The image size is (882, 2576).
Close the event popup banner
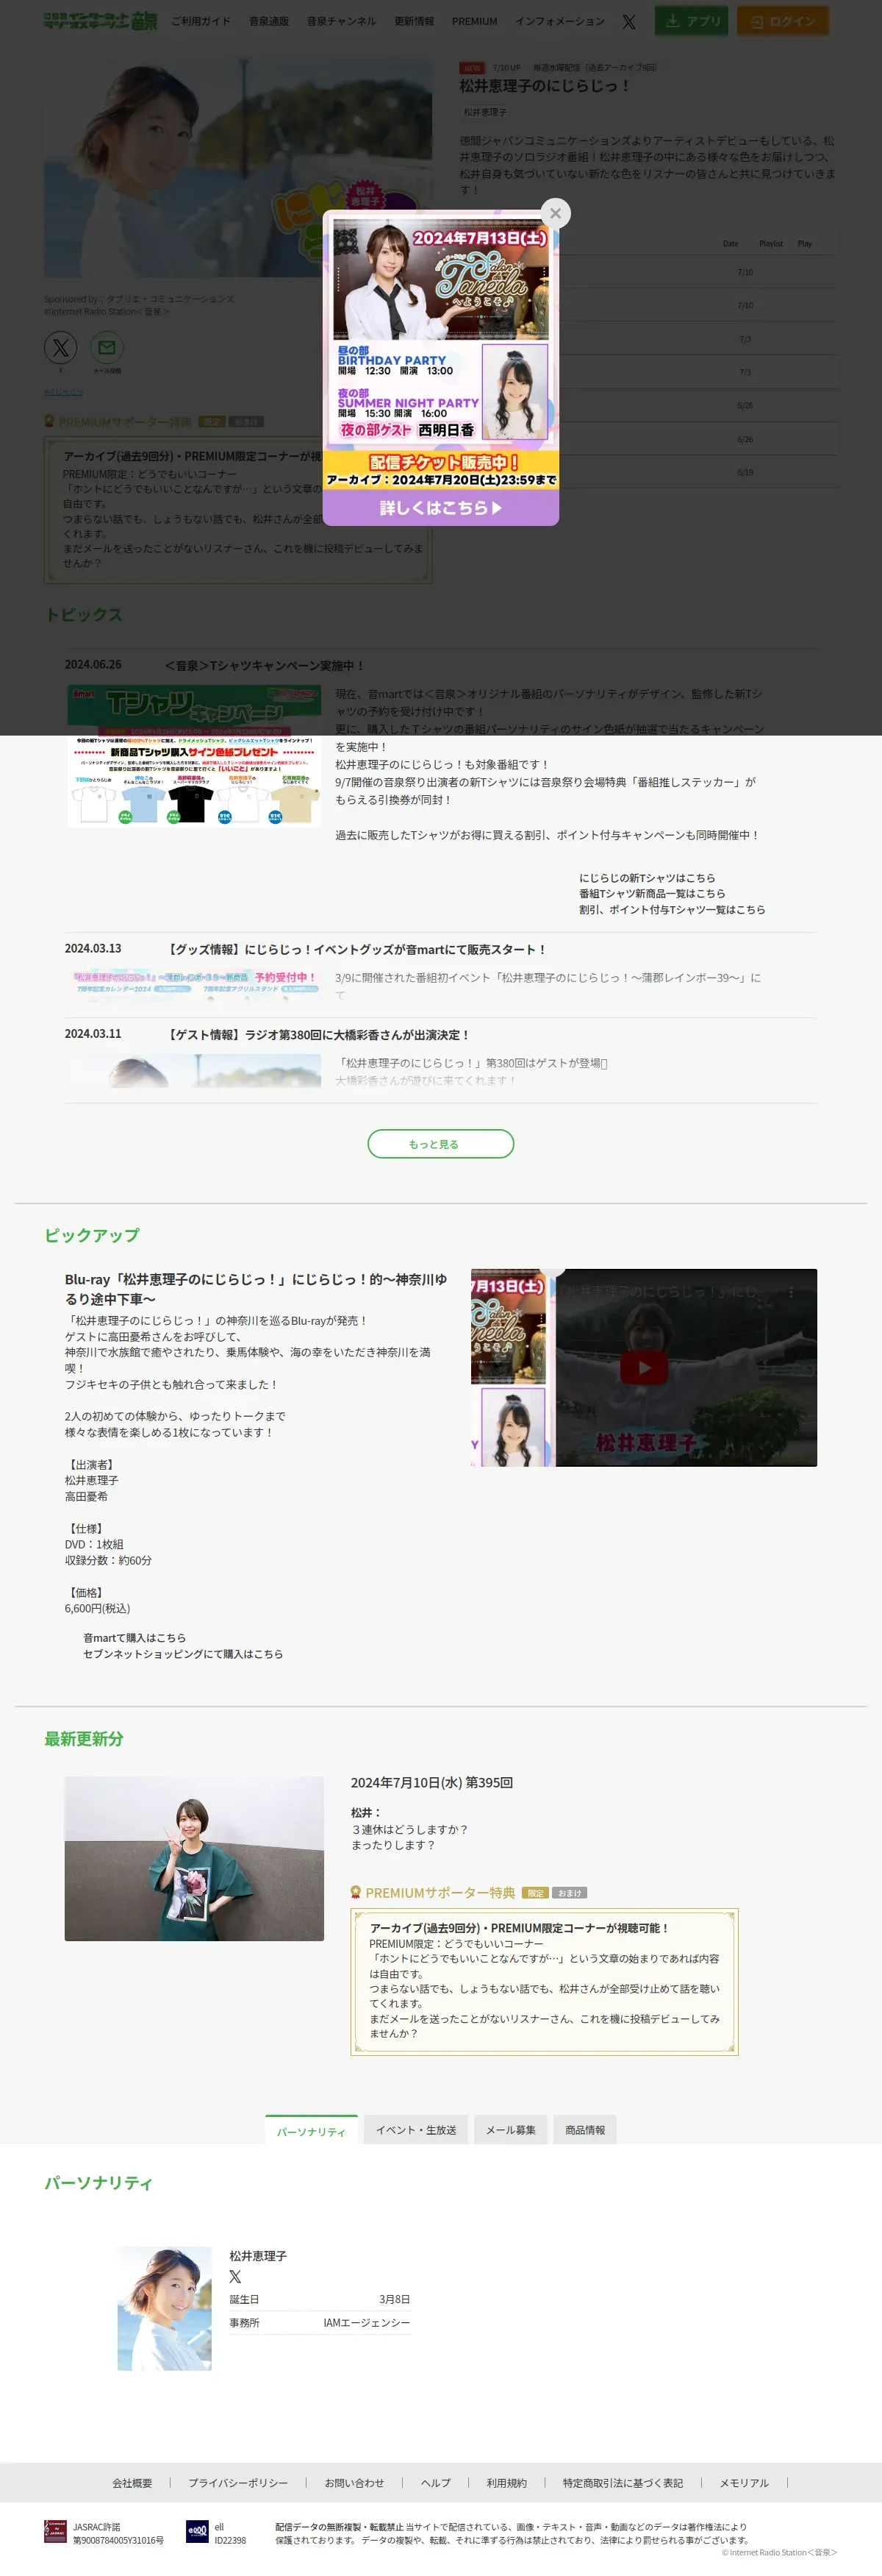click(x=556, y=213)
